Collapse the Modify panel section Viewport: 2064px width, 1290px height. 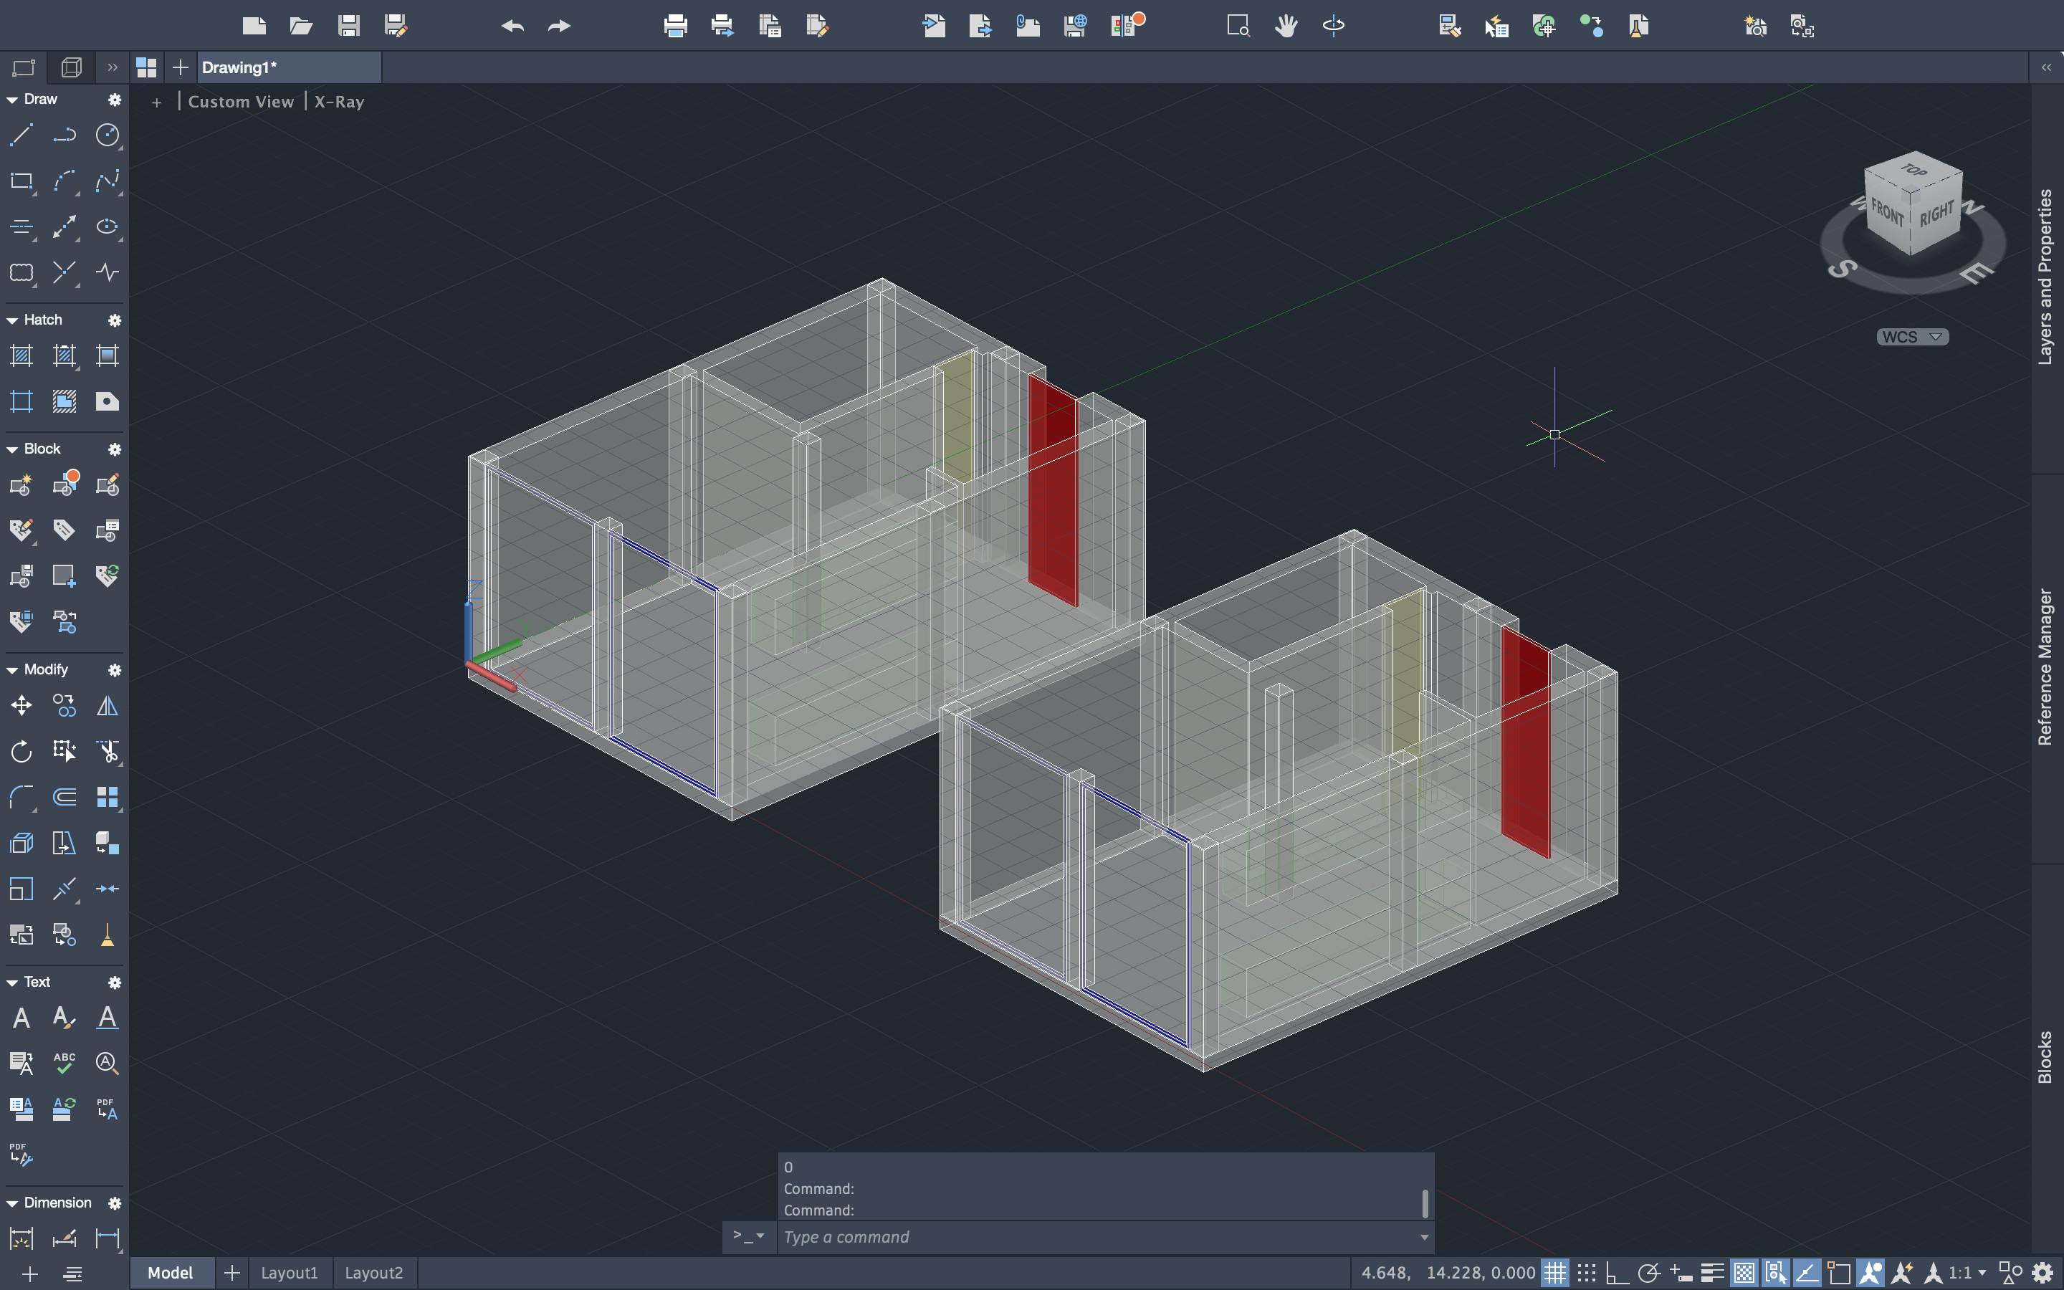[x=12, y=670]
